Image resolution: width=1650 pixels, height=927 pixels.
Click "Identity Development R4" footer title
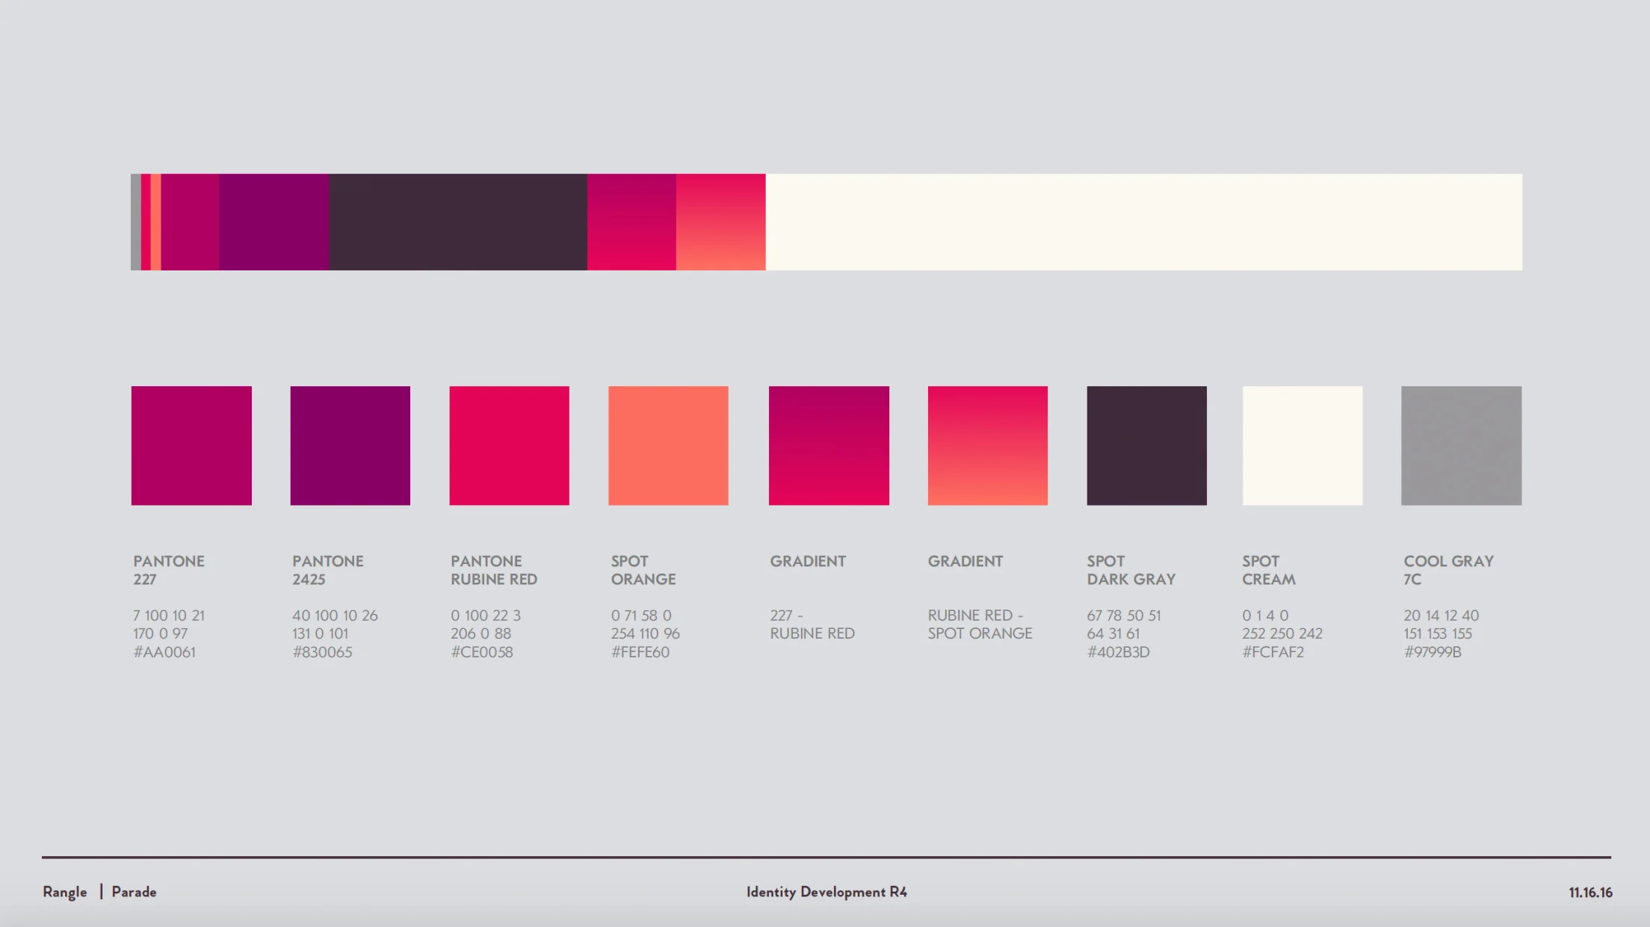click(826, 892)
